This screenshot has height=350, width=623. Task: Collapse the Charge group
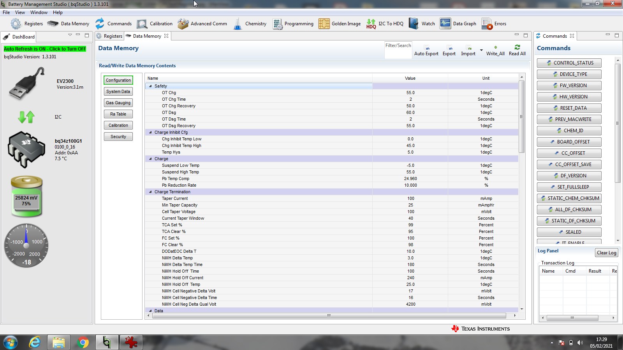point(150,159)
